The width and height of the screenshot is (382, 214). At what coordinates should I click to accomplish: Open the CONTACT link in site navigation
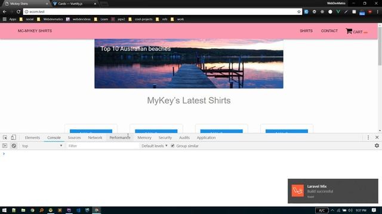point(329,31)
